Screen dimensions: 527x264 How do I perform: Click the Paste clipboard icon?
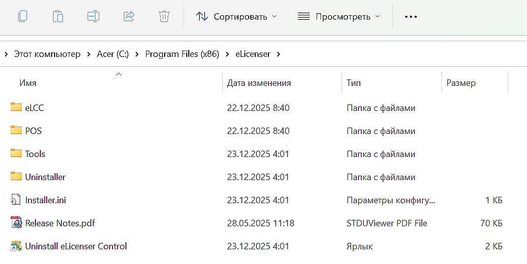pos(58,16)
